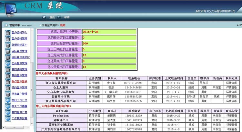View 详情查看 for 广州东莞市富邦饰品有限公司
Image resolution: width=242 pixels, height=132 pixels.
tap(231, 129)
